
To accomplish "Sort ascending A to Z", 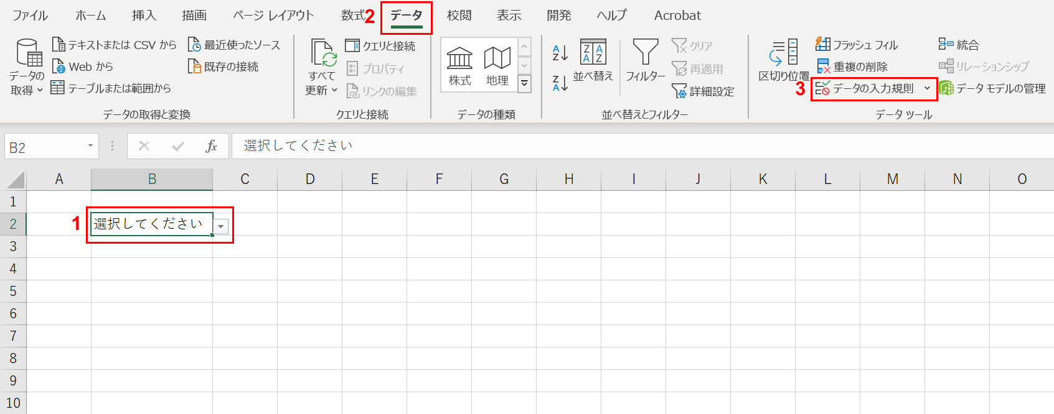I will coord(560,53).
